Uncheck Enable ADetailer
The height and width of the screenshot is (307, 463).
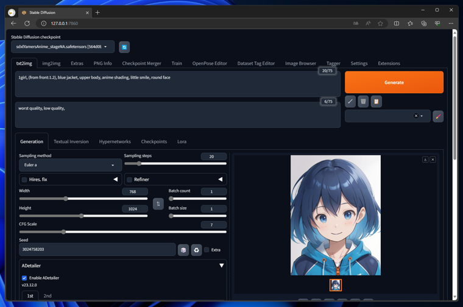pyautogui.click(x=24, y=278)
